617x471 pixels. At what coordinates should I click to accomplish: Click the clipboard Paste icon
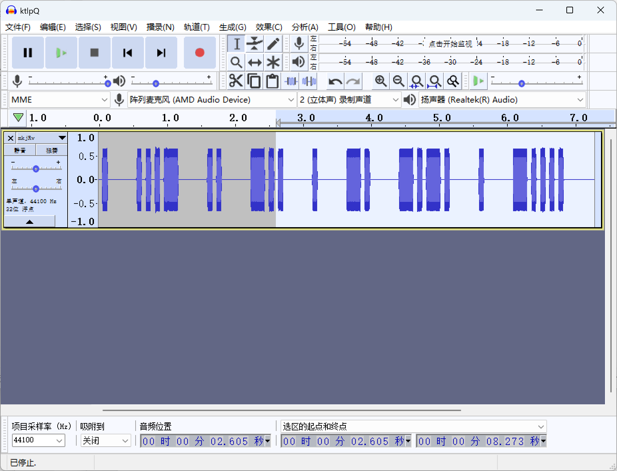pyautogui.click(x=273, y=81)
